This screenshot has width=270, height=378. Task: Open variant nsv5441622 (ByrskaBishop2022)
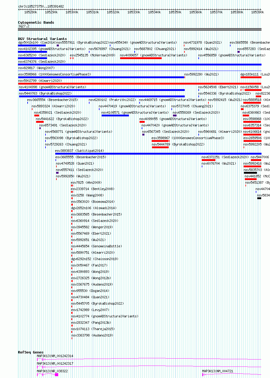62,119
